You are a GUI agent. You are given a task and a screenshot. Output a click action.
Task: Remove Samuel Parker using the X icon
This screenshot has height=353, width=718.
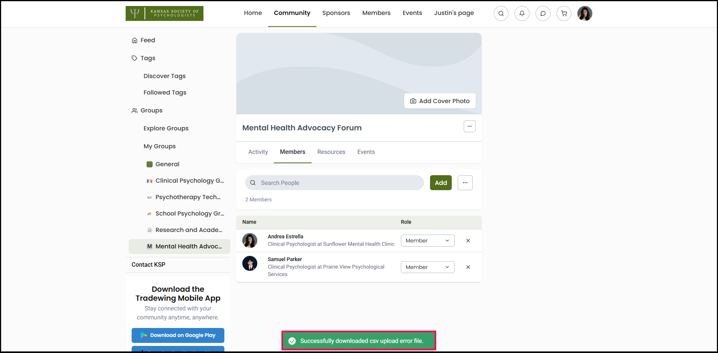(468, 267)
